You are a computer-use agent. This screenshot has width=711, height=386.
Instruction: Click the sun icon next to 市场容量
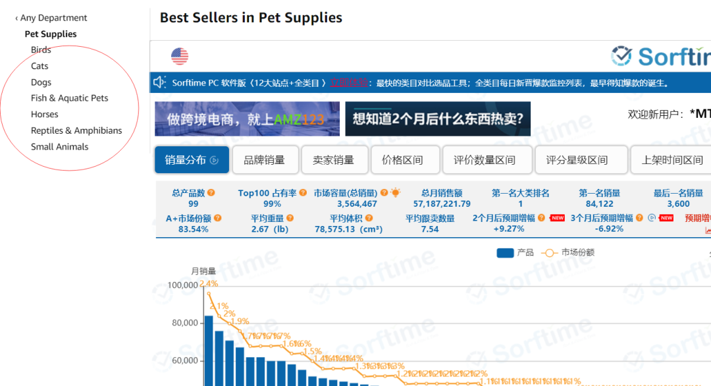(x=395, y=193)
